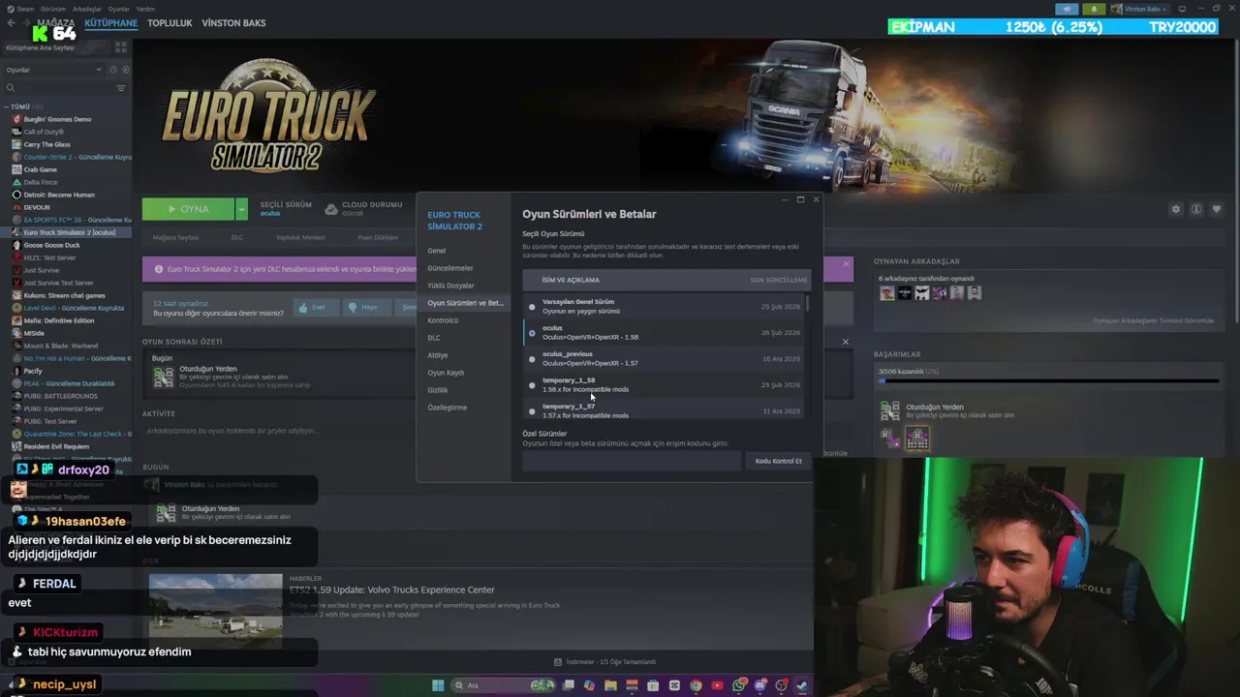Select Detroit: Become Human in library
The width and height of the screenshot is (1240, 697).
click(x=59, y=195)
